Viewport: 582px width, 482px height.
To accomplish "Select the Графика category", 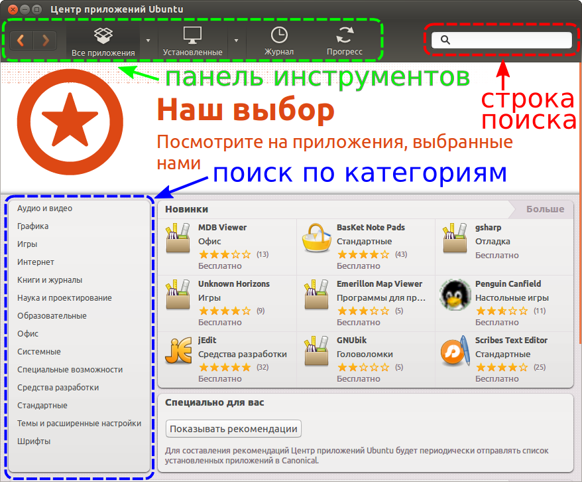I will click(32, 226).
